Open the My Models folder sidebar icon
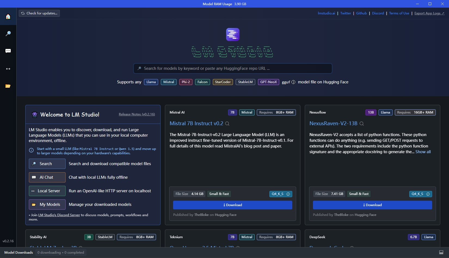 tap(8, 86)
